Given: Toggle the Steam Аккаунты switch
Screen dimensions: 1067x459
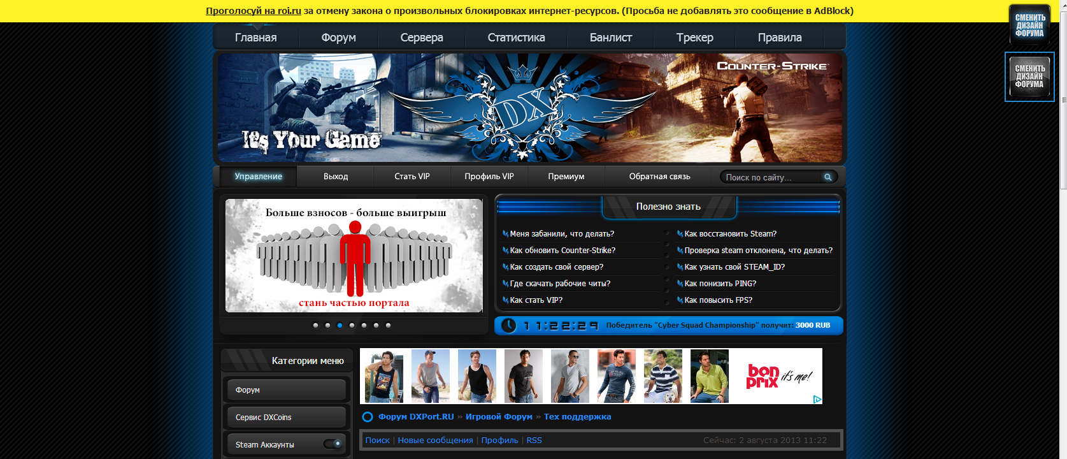Looking at the screenshot, I should pyautogui.click(x=333, y=444).
